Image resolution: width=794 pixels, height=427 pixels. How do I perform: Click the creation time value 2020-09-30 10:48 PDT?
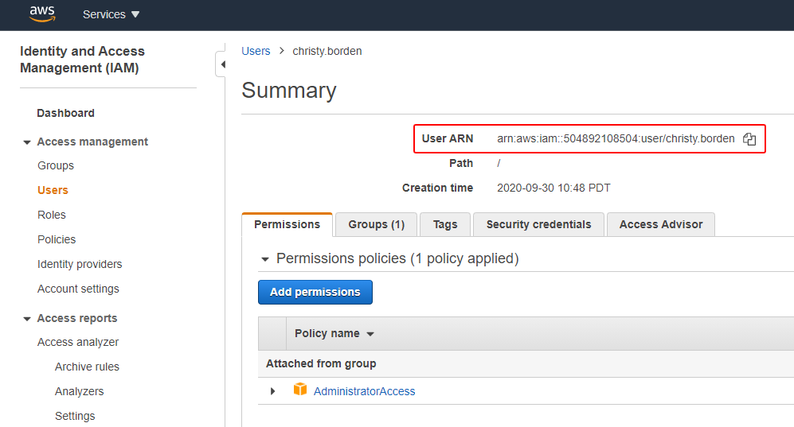553,188
